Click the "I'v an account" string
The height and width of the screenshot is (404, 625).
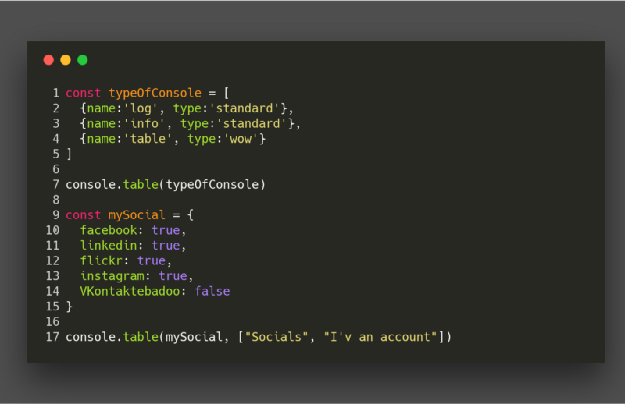pyautogui.click(x=380, y=337)
